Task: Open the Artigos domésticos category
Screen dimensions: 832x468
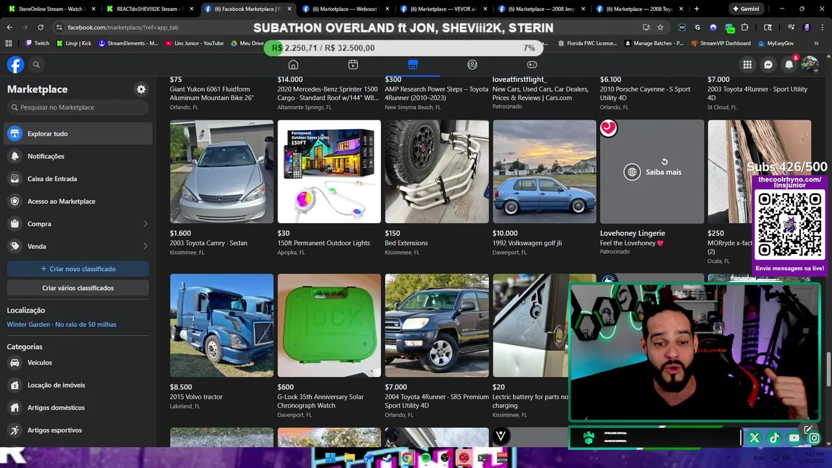Action: click(78, 408)
